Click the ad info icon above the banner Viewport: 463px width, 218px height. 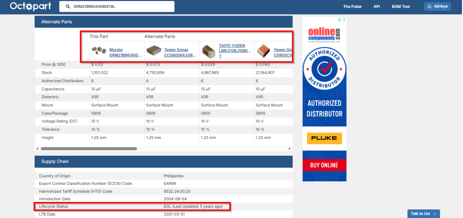pos(339,20)
